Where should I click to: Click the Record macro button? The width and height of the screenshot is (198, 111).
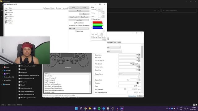pos(79,11)
